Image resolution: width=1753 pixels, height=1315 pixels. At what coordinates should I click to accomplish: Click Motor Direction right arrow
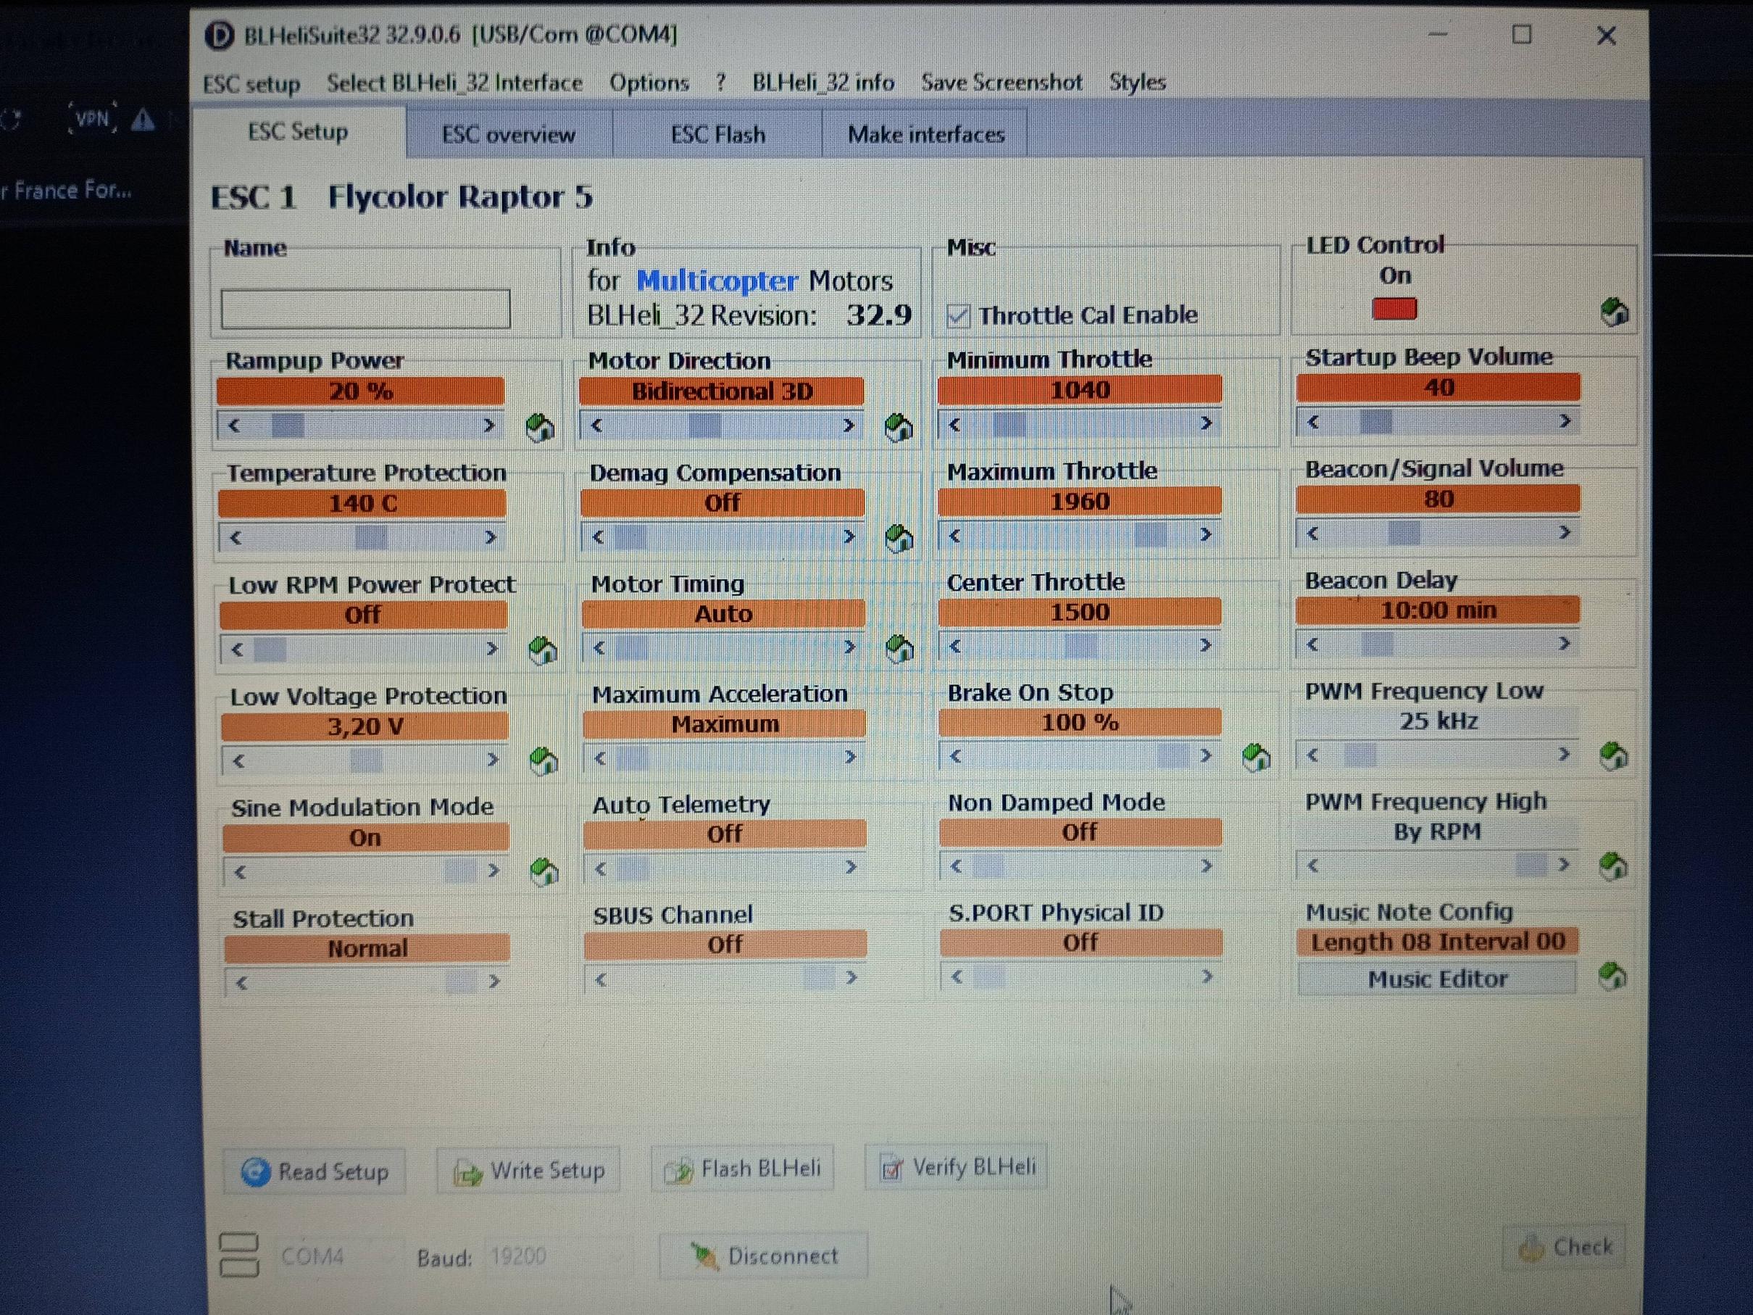pyautogui.click(x=848, y=426)
